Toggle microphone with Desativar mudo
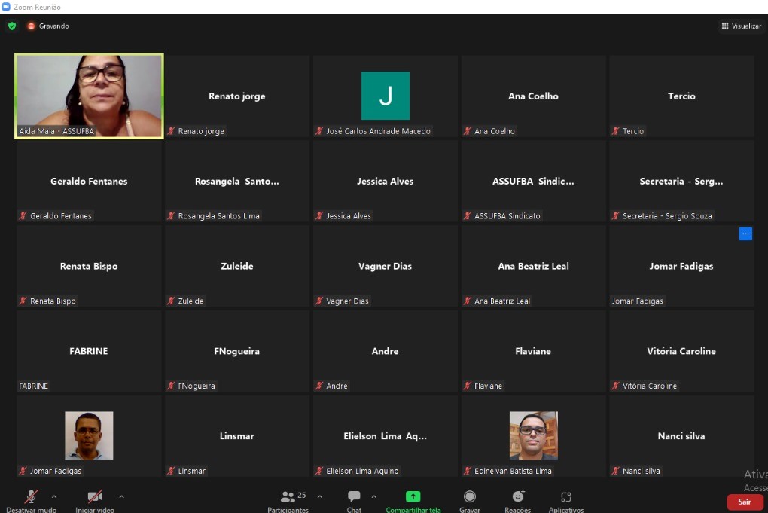 (32, 497)
